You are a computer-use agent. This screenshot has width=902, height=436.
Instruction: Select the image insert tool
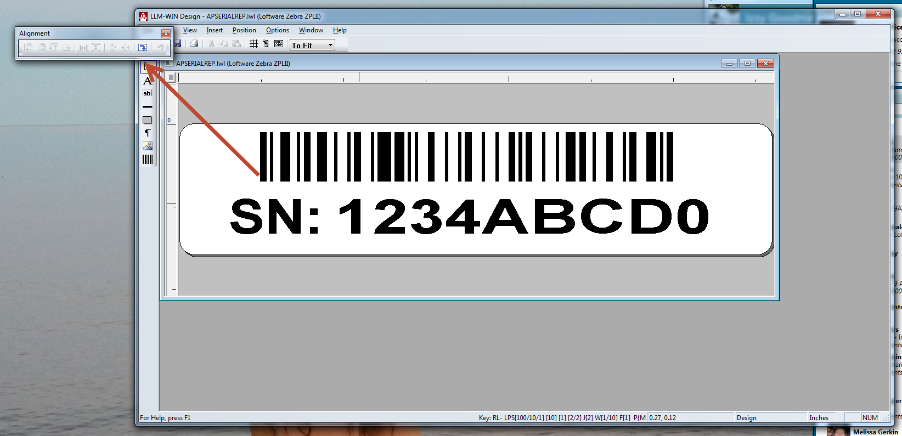(x=147, y=146)
